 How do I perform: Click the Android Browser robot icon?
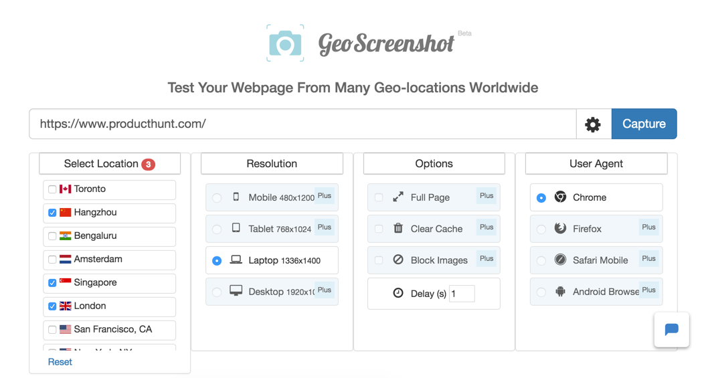[560, 291]
